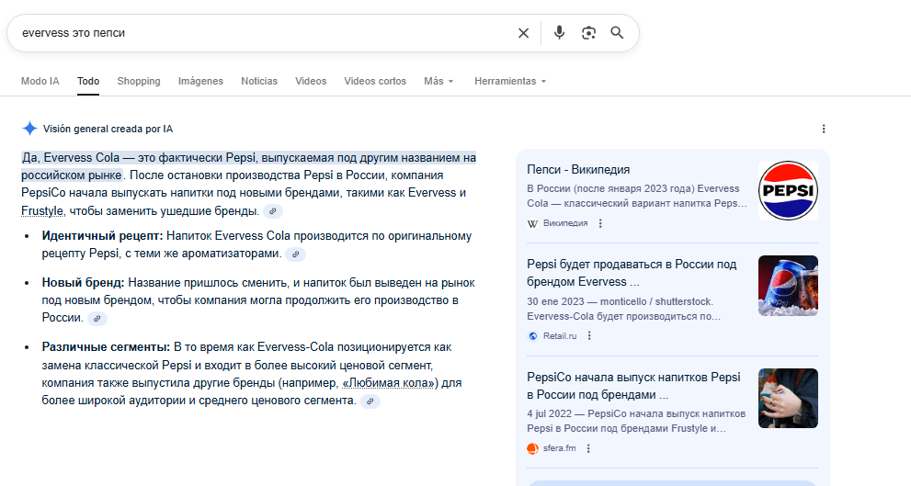This screenshot has height=486, width=911.
Task: Follow the «Любимая кола» link
Action: pyautogui.click(x=388, y=382)
